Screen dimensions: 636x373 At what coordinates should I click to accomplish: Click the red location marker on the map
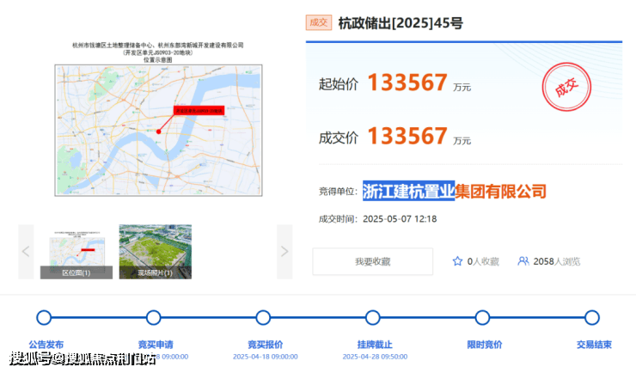[x=158, y=131]
